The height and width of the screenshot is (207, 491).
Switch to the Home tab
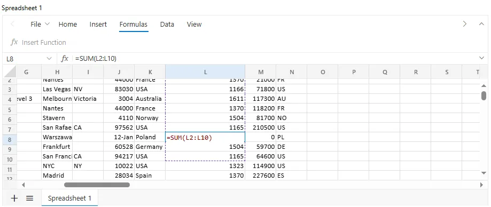(68, 24)
